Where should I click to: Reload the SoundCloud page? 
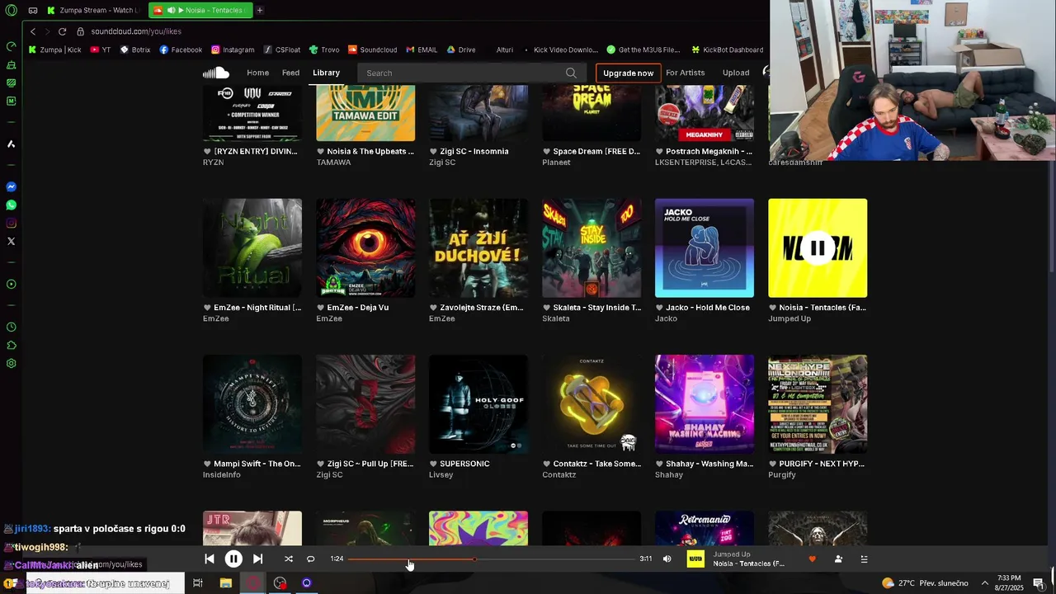click(62, 31)
